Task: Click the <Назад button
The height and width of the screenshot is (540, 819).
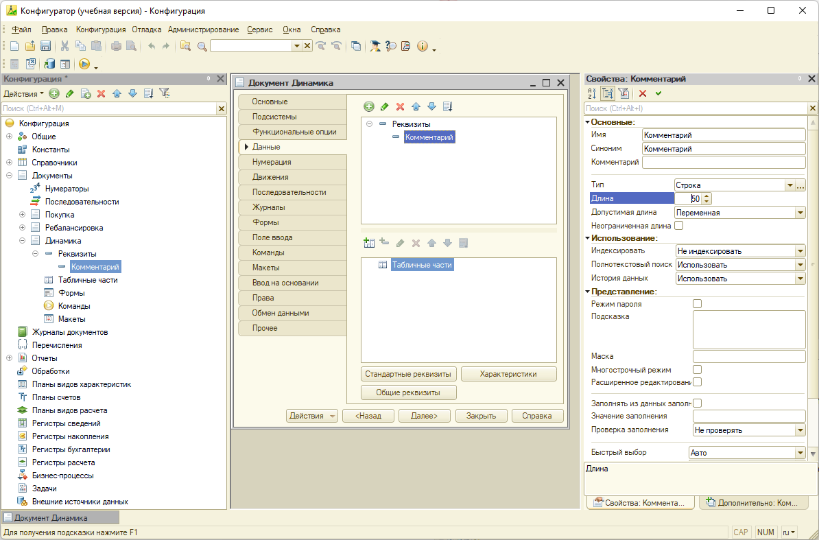Action: (x=368, y=416)
